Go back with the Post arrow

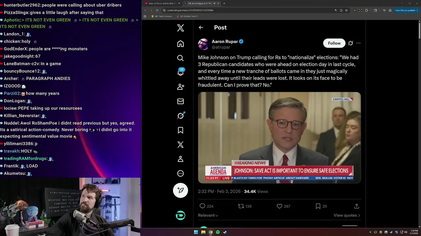point(201,28)
